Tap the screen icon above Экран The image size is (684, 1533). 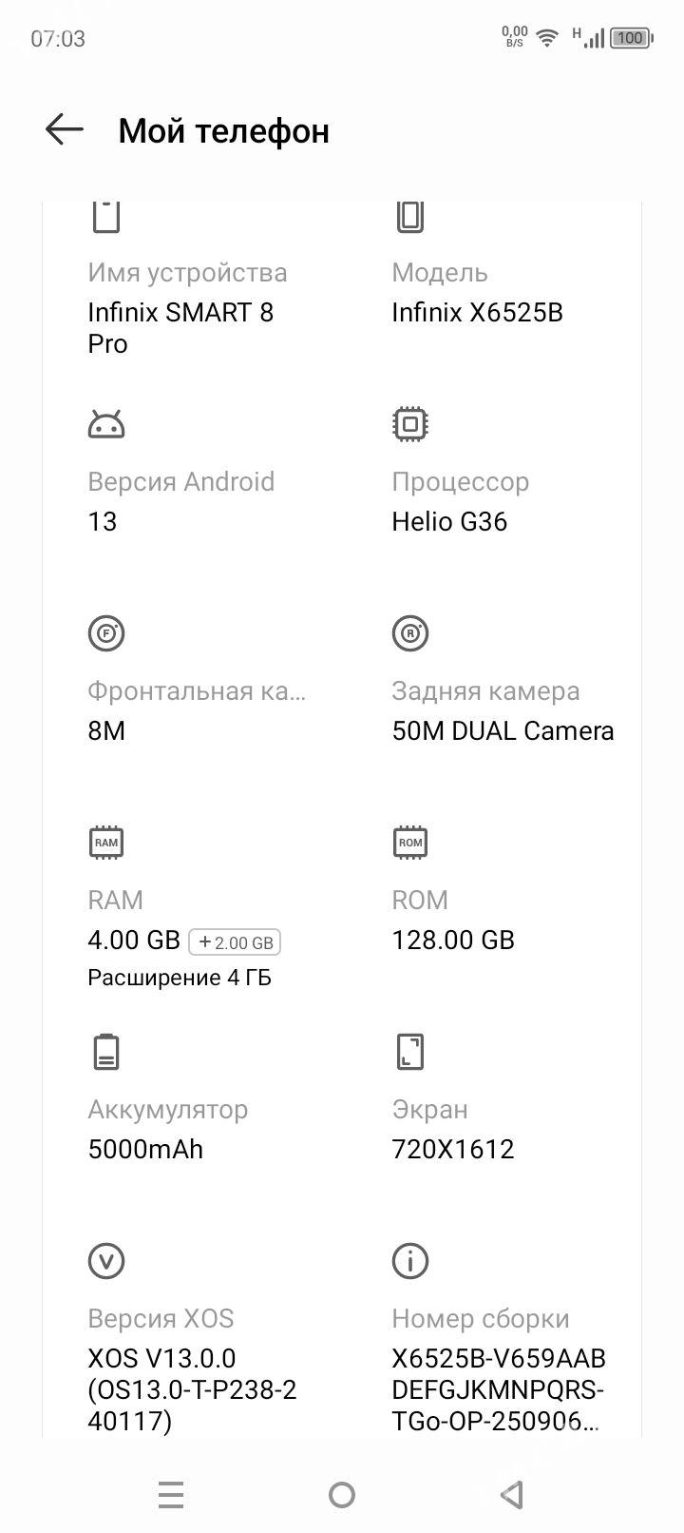tap(410, 1052)
